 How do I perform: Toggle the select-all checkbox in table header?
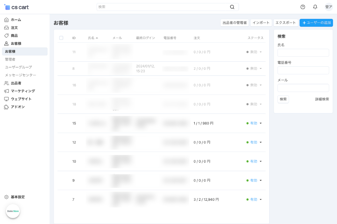click(x=61, y=38)
